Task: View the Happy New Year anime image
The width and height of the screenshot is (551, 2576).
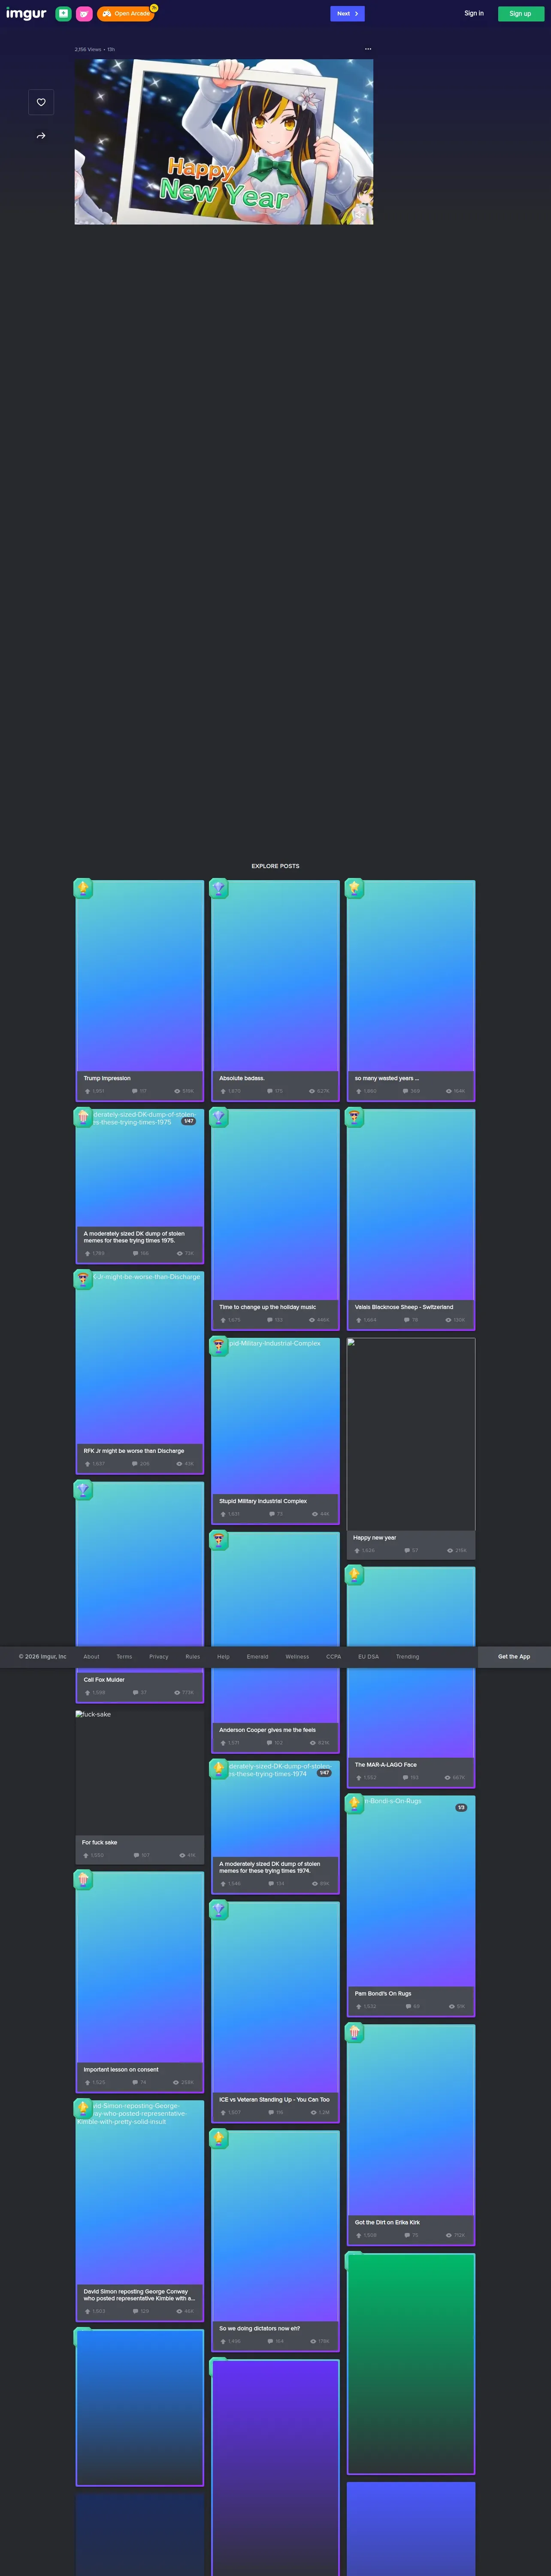Action: (224, 142)
